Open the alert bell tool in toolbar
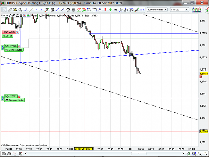This screenshot has width=209, height=157. (15, 10)
